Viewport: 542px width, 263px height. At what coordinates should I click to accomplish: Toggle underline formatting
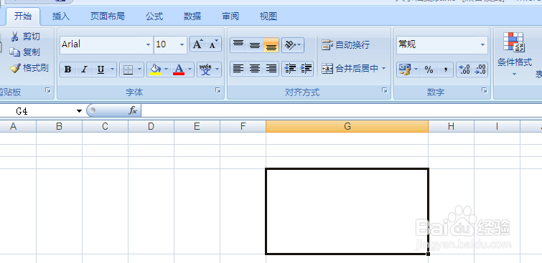click(101, 70)
